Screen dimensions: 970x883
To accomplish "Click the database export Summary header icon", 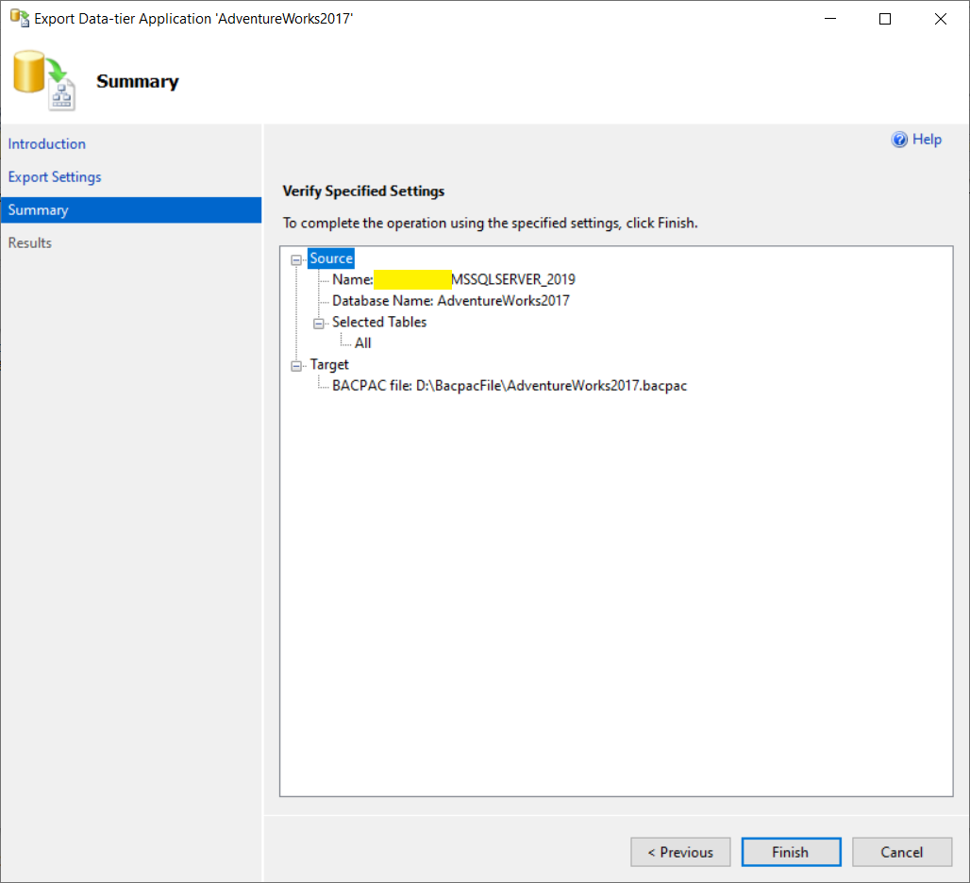I will [44, 81].
